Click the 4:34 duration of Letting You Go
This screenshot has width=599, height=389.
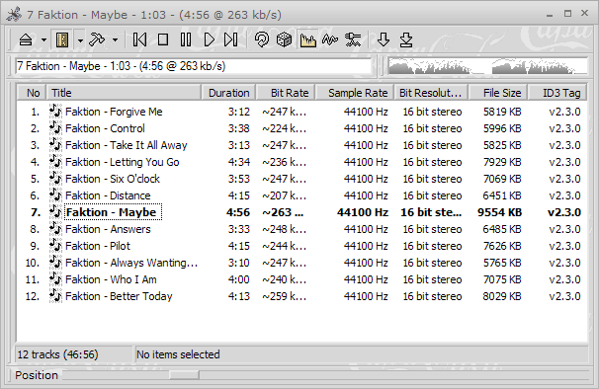239,162
